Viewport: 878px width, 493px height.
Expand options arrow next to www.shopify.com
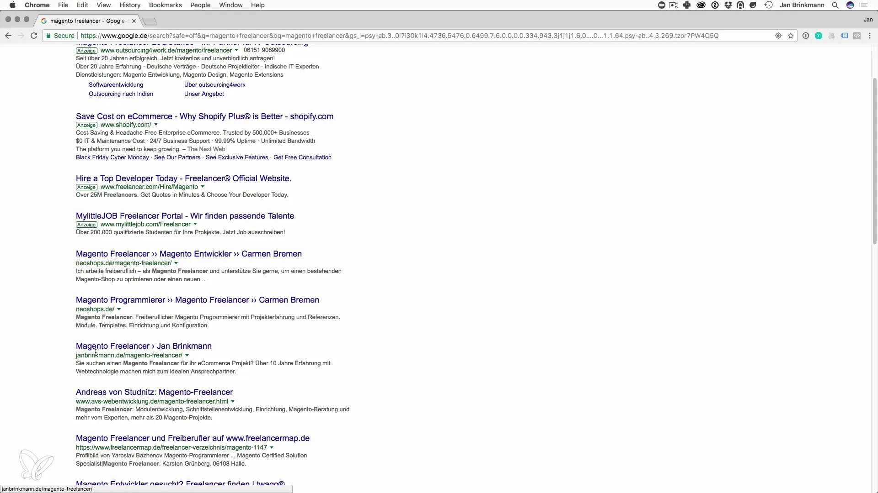(156, 125)
